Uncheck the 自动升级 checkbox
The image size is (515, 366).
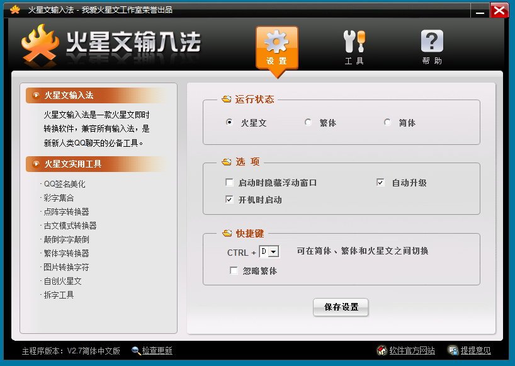[x=380, y=182]
